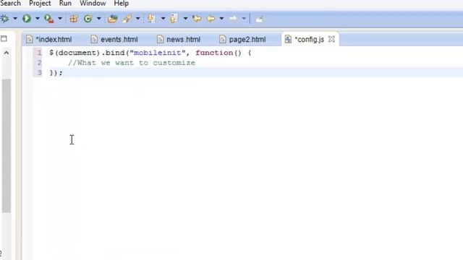Click the Previous Annotation icon
463x260 pixels.
click(x=174, y=19)
